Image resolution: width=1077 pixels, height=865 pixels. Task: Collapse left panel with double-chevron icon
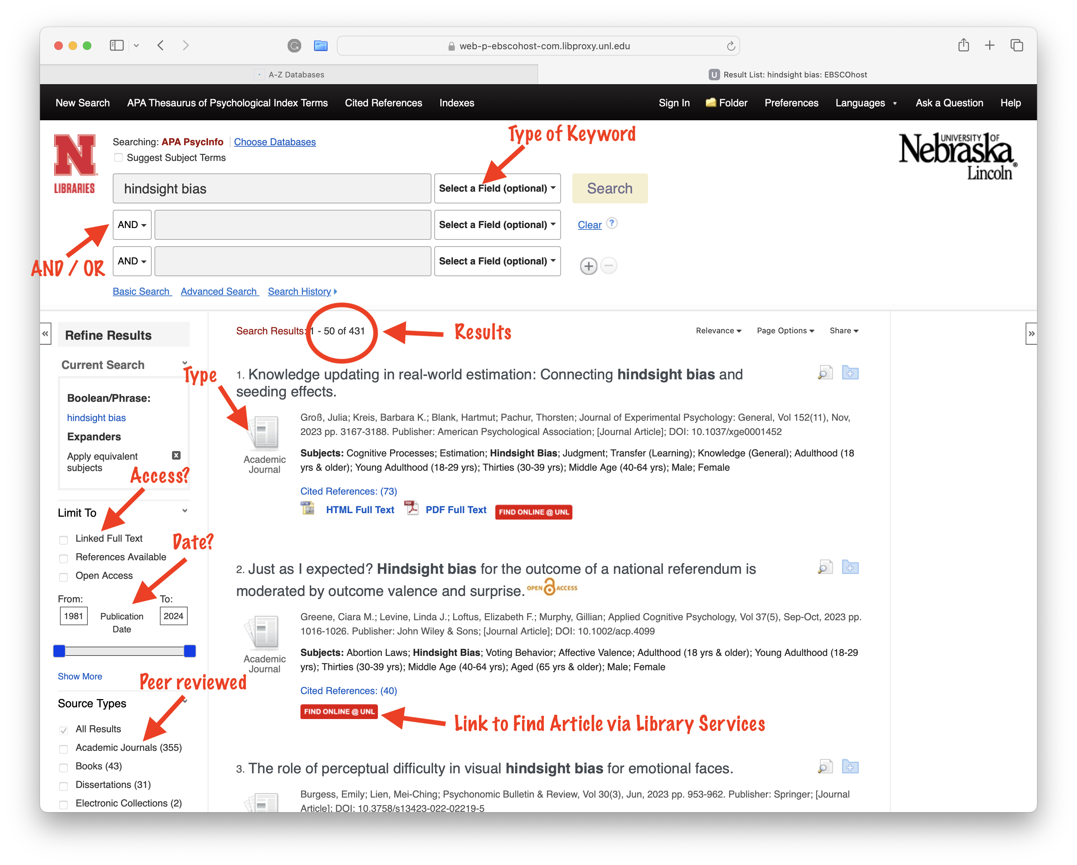point(45,334)
